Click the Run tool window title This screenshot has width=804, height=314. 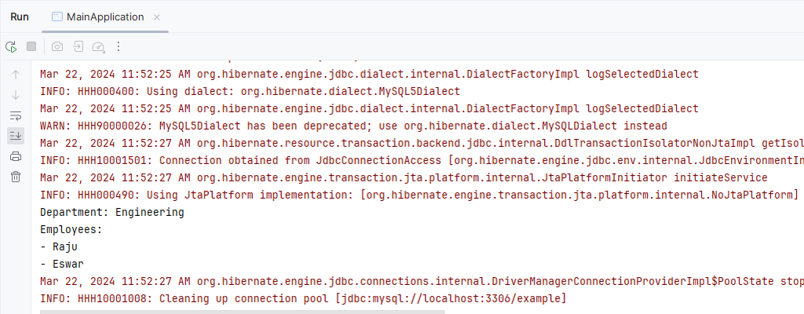tap(20, 16)
